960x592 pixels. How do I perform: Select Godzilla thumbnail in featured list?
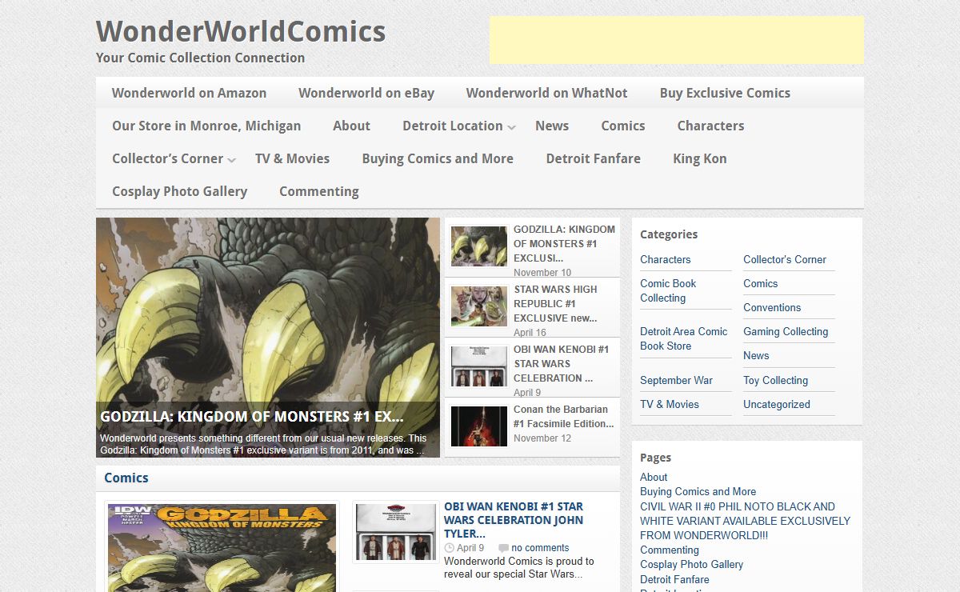478,246
